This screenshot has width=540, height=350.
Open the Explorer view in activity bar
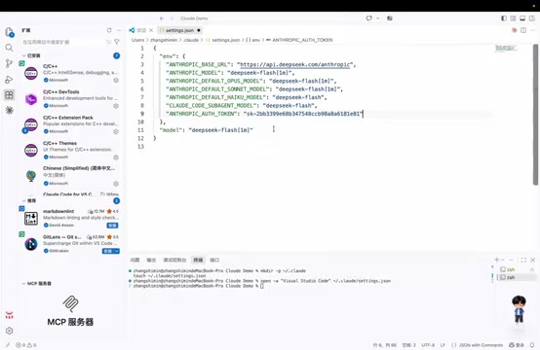coord(10,32)
